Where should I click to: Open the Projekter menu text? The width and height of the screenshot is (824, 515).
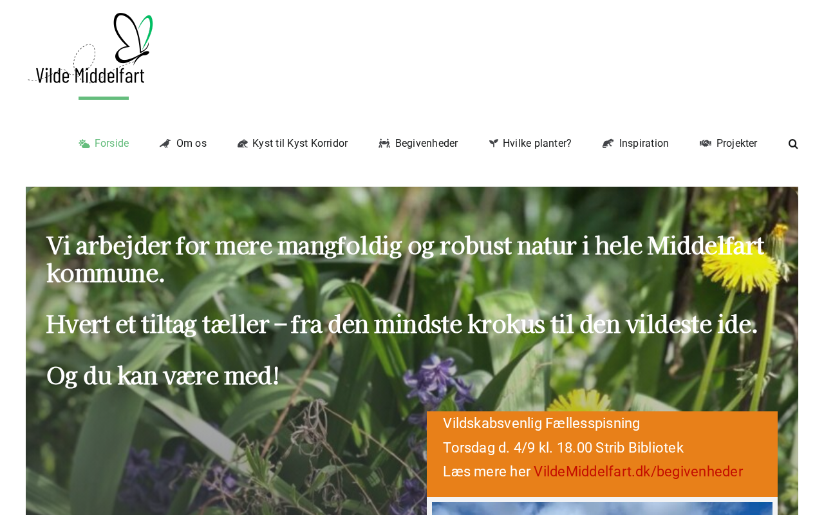[736, 144]
